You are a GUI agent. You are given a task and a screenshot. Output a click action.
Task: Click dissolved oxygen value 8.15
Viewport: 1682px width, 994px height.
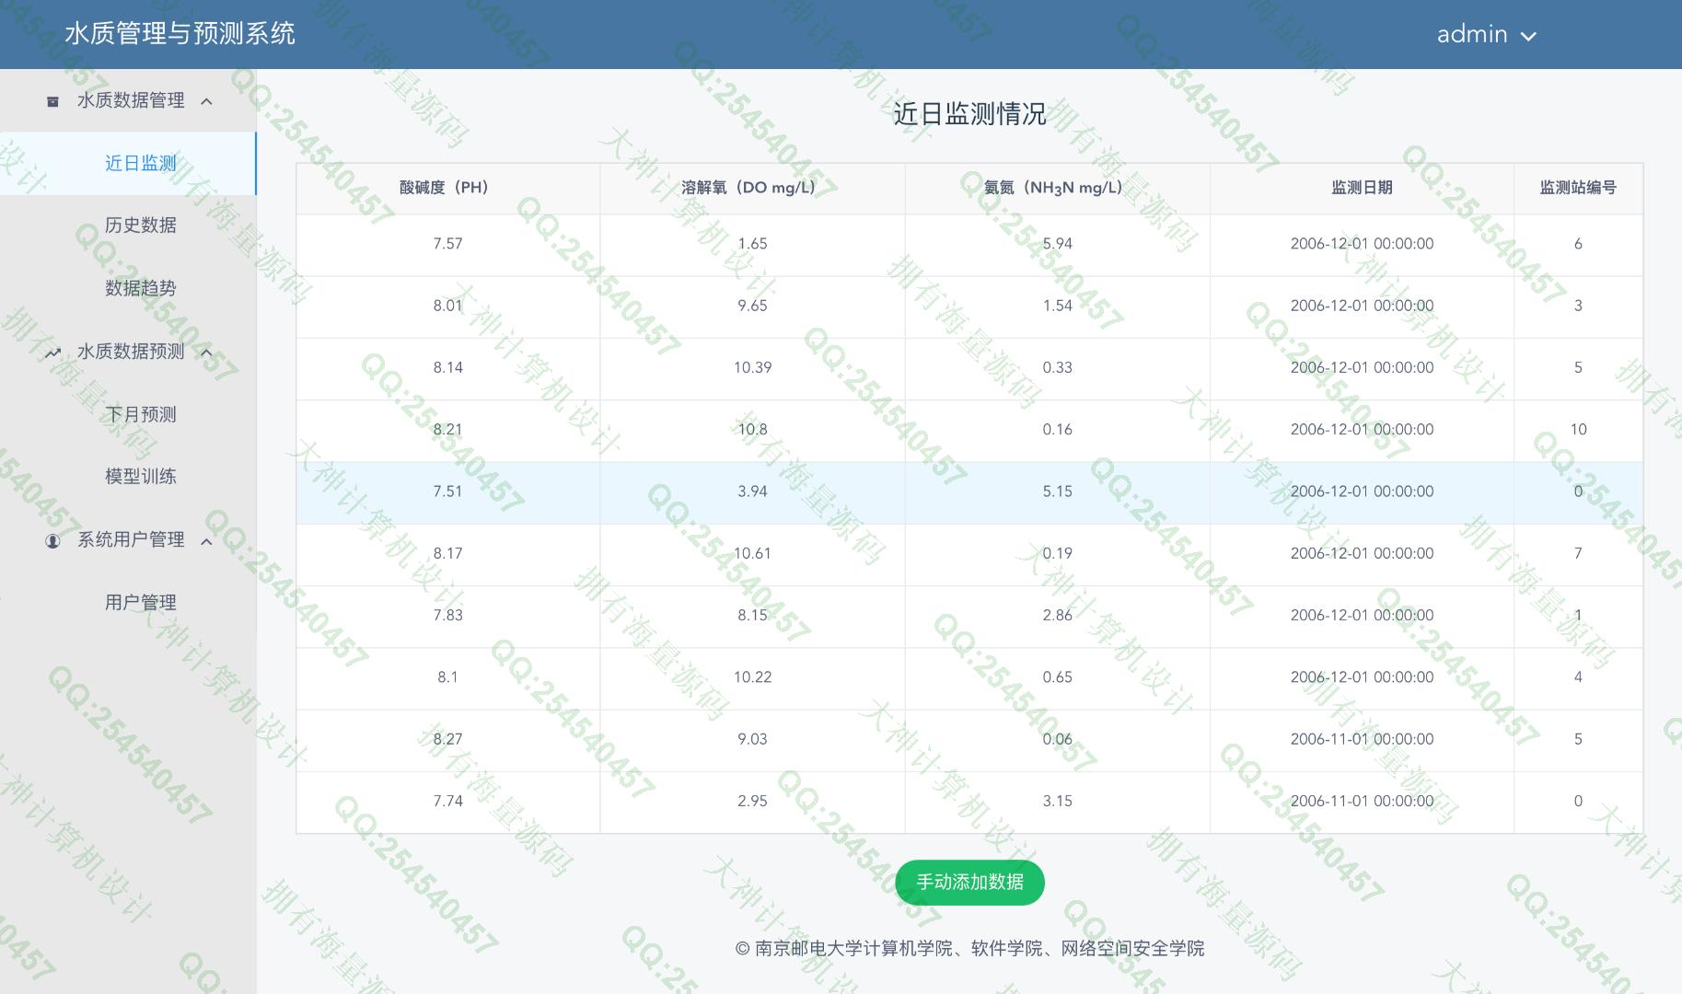752,615
